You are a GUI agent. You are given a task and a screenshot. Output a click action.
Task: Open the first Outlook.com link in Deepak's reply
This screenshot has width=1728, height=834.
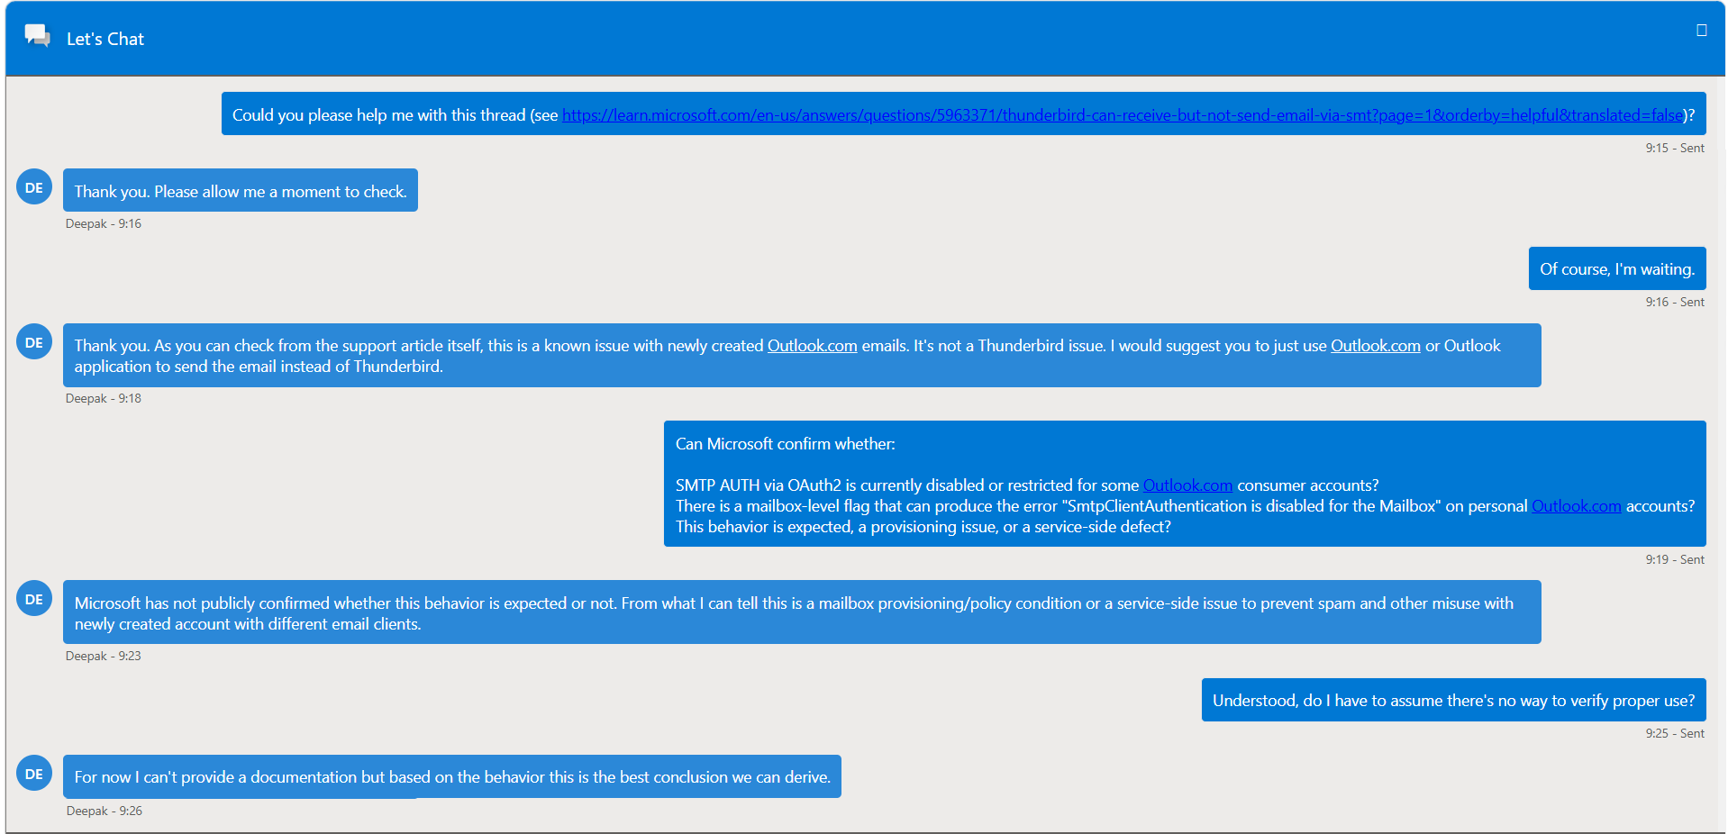pyautogui.click(x=812, y=346)
